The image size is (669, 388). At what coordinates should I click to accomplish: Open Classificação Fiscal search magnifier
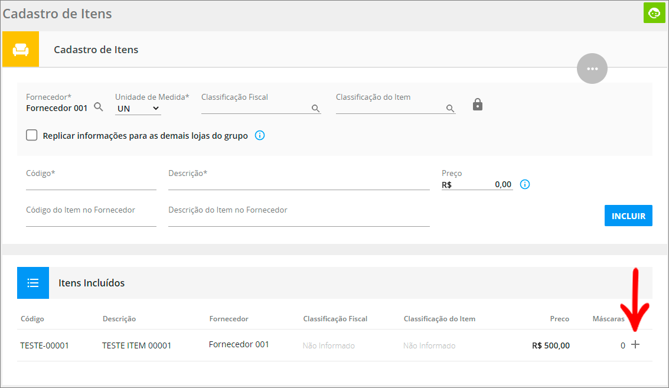[x=315, y=108]
